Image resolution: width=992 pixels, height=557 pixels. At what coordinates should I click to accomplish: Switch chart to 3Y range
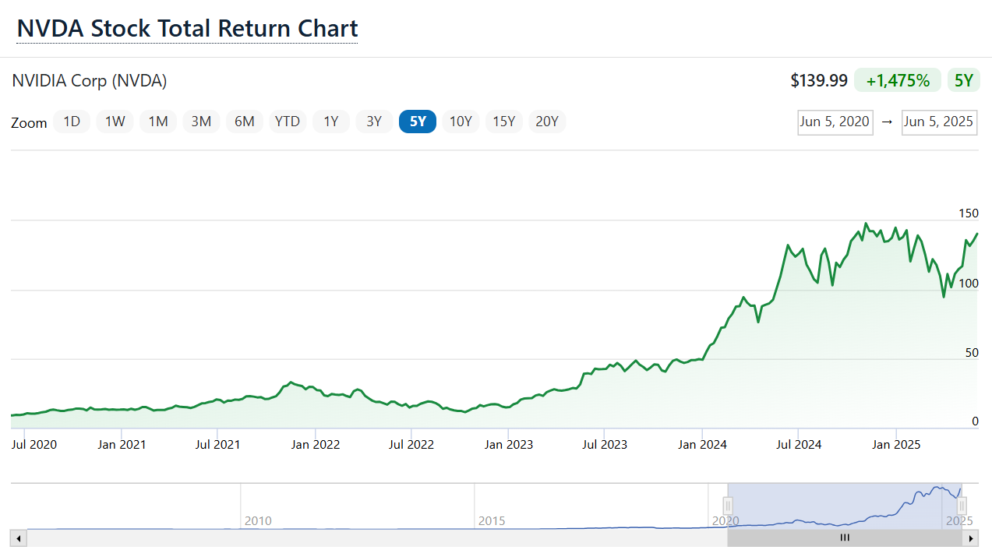[x=374, y=122]
